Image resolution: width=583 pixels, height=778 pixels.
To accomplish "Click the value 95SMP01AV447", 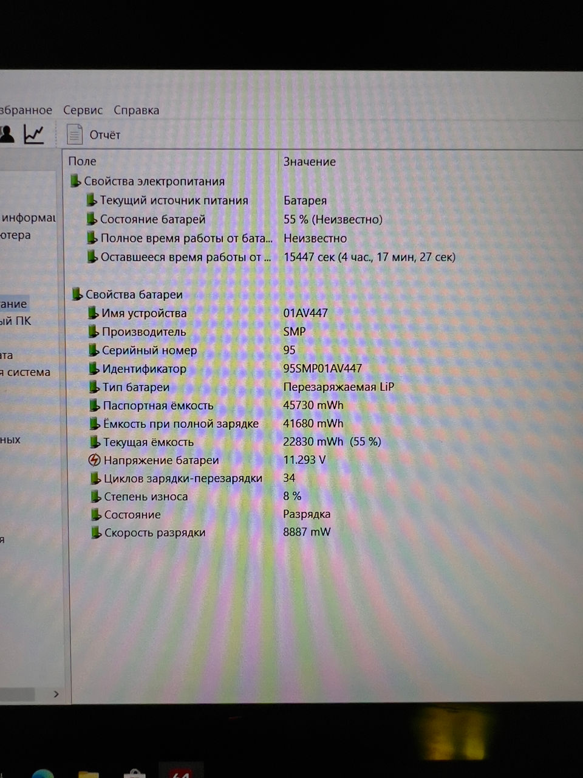I will pos(322,368).
